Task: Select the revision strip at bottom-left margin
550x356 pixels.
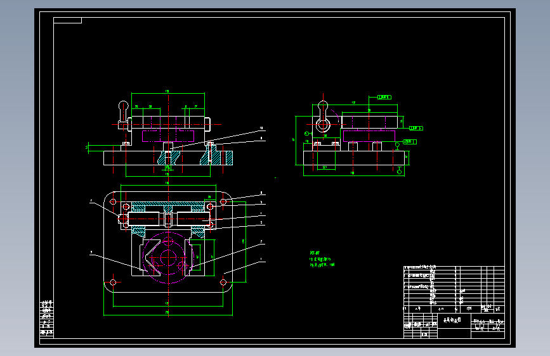Action: click(47, 319)
